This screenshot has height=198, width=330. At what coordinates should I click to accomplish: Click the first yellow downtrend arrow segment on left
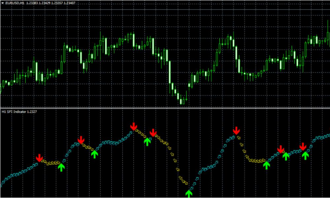[46, 162]
